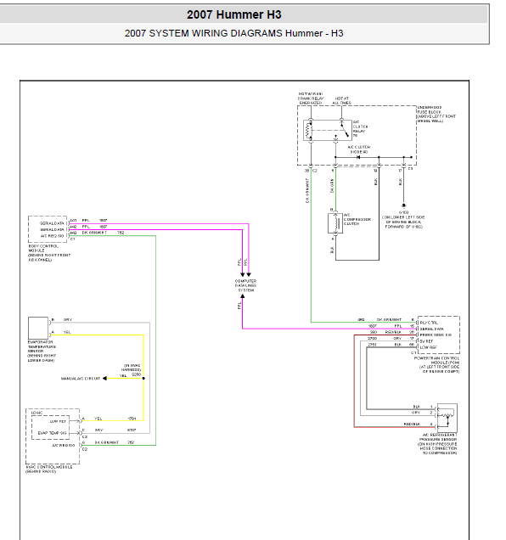
Task: Select the A/C clutch diode symbol
Action: (358, 157)
